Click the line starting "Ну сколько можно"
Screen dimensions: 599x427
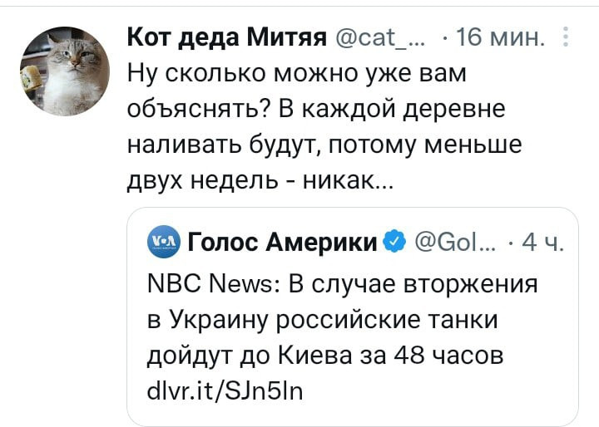point(296,75)
